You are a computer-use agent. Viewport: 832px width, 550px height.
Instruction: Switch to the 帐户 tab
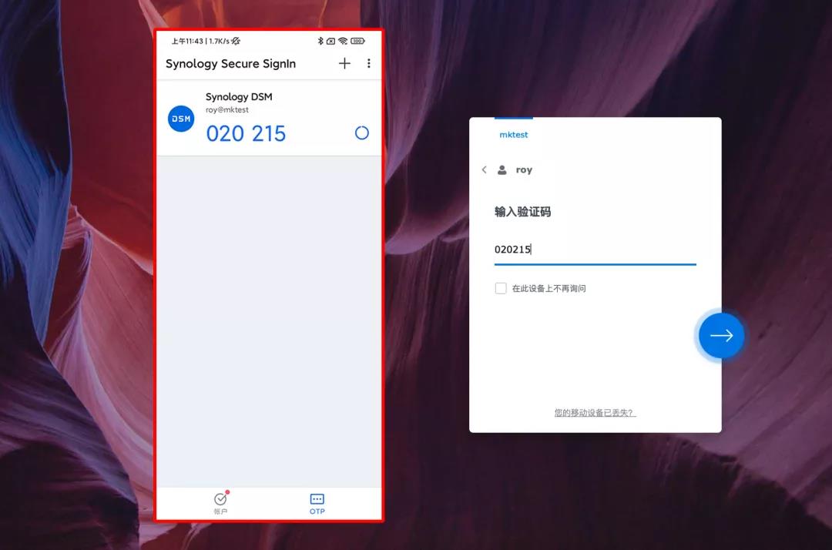pyautogui.click(x=221, y=503)
